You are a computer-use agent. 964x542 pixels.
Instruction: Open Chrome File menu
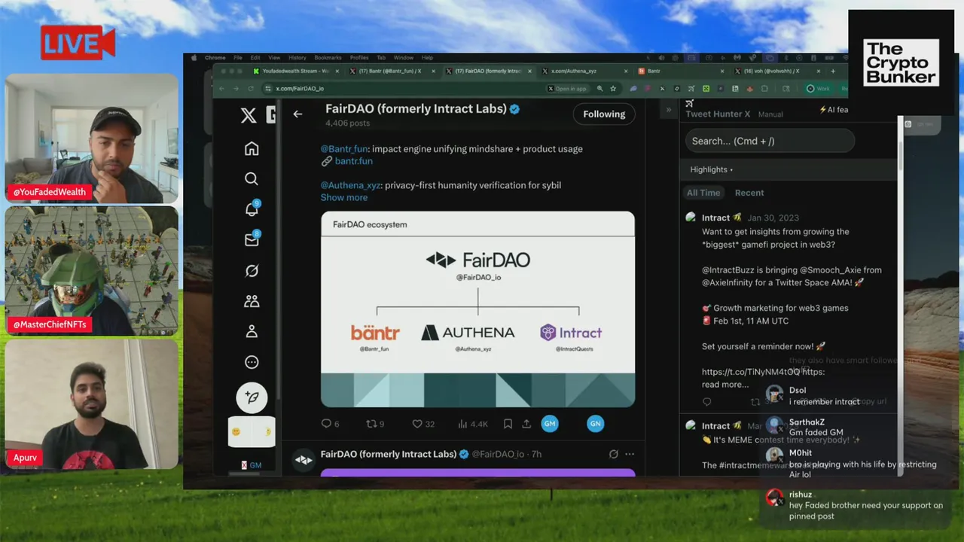tap(237, 57)
